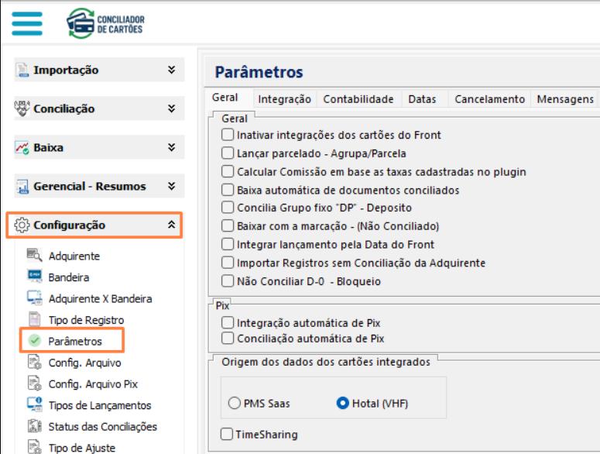Click the Tipos de Lançamentos icon
This screenshot has height=454, width=600.
(x=34, y=404)
